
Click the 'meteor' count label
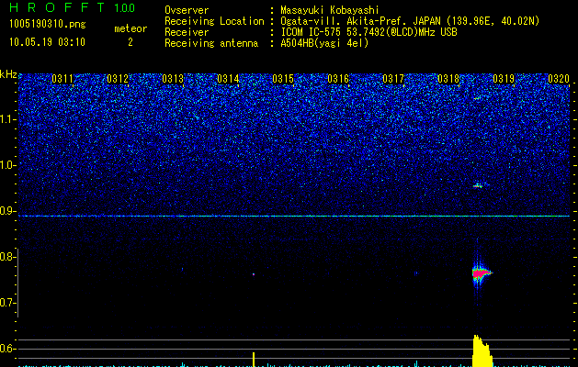[130, 28]
